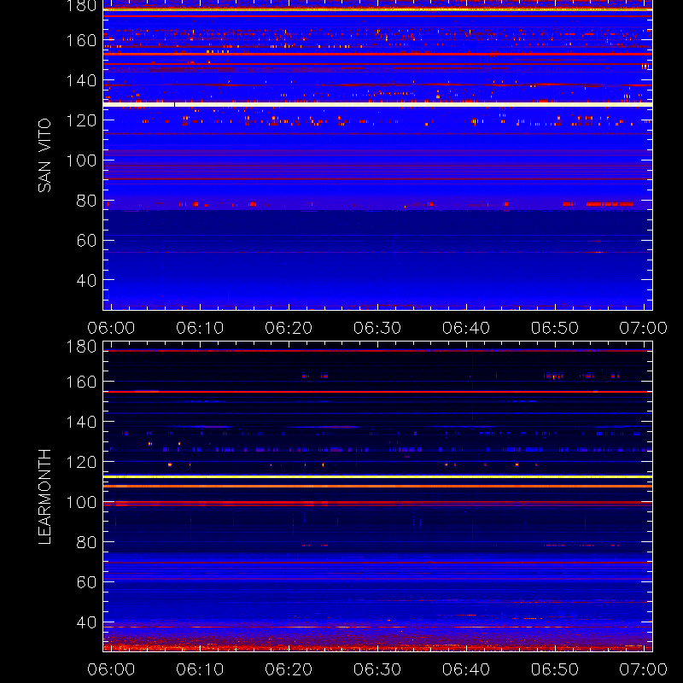This screenshot has height=683, width=683.
Task: Pick the 120 frequency label on the Learmonth plot
Action: click(x=81, y=462)
